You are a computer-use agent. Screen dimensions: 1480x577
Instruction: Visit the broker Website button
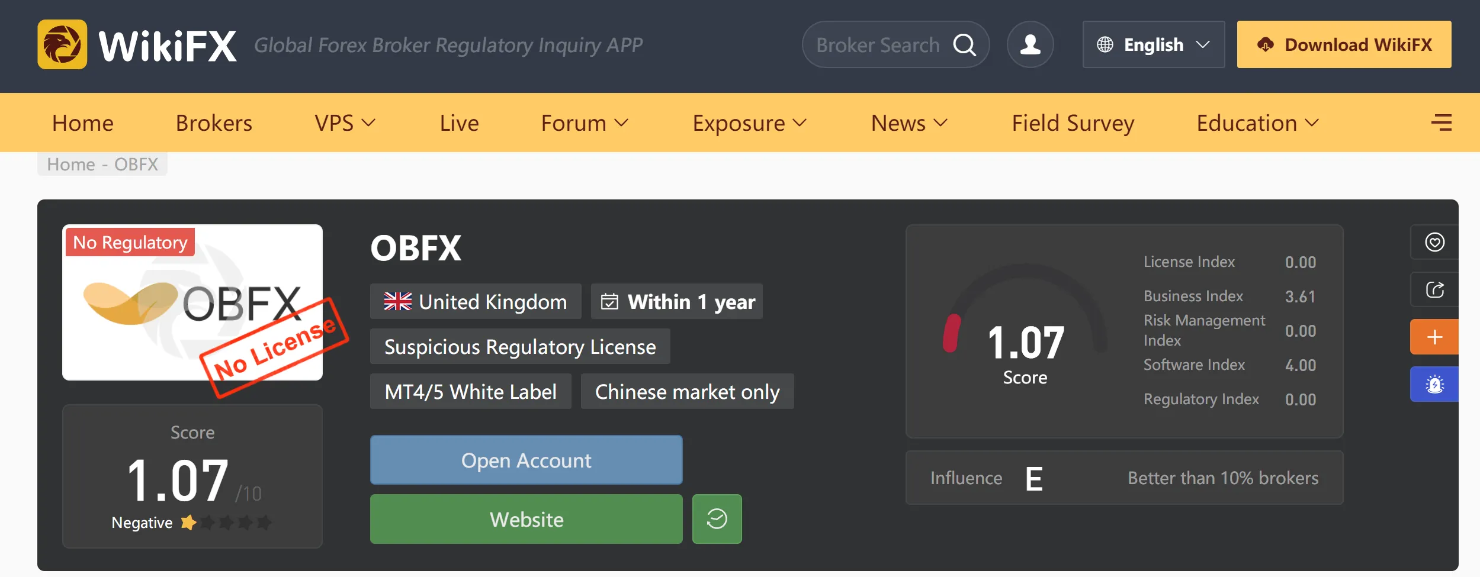[526, 519]
